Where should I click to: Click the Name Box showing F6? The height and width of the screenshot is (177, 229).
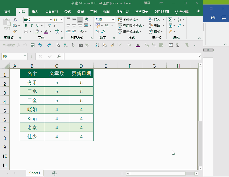pyautogui.click(x=15, y=56)
